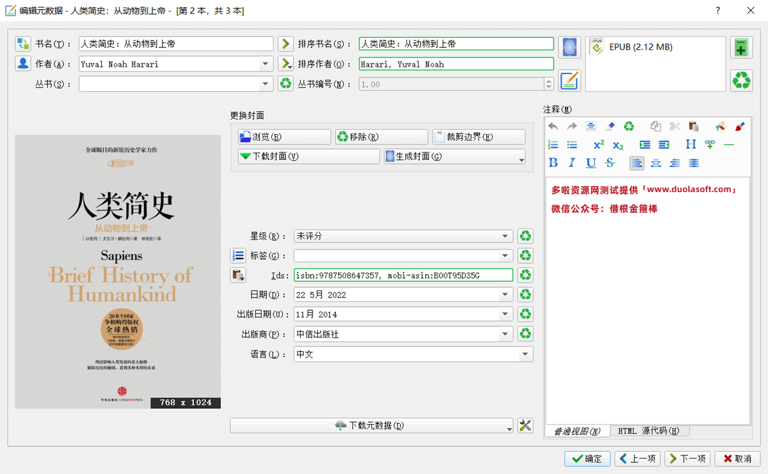
Task: Paste icon in comments toolbar
Action: (694, 127)
